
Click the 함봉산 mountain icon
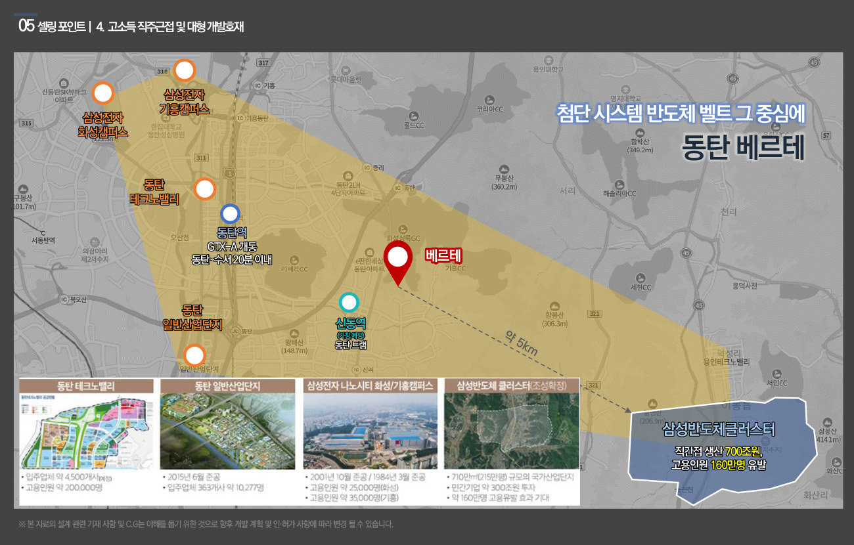555,306
